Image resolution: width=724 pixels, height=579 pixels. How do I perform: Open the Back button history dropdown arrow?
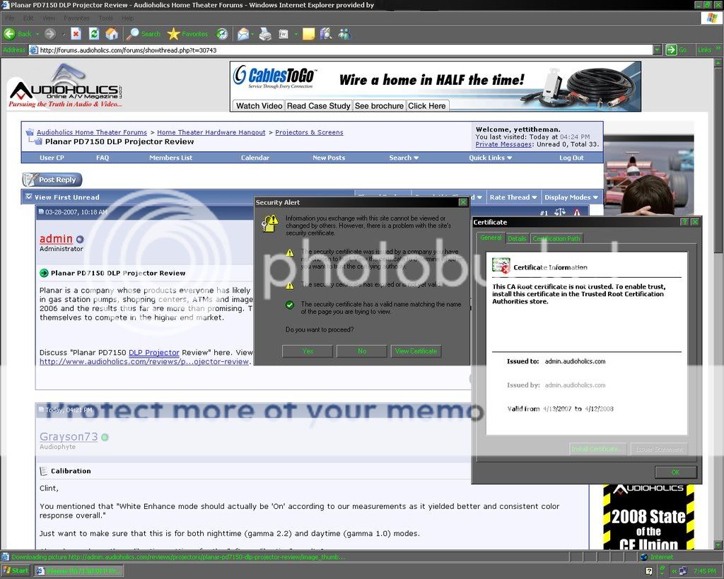pyautogui.click(x=37, y=34)
